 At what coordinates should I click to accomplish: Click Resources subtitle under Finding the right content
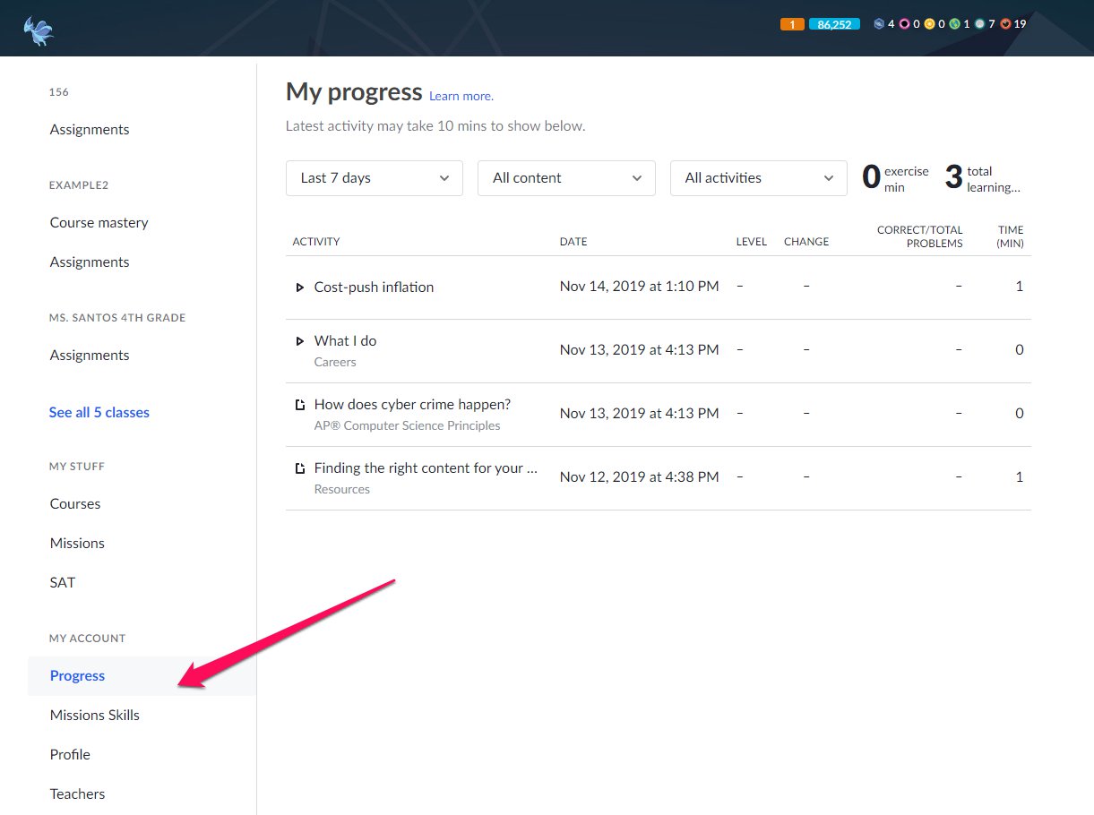341,490
